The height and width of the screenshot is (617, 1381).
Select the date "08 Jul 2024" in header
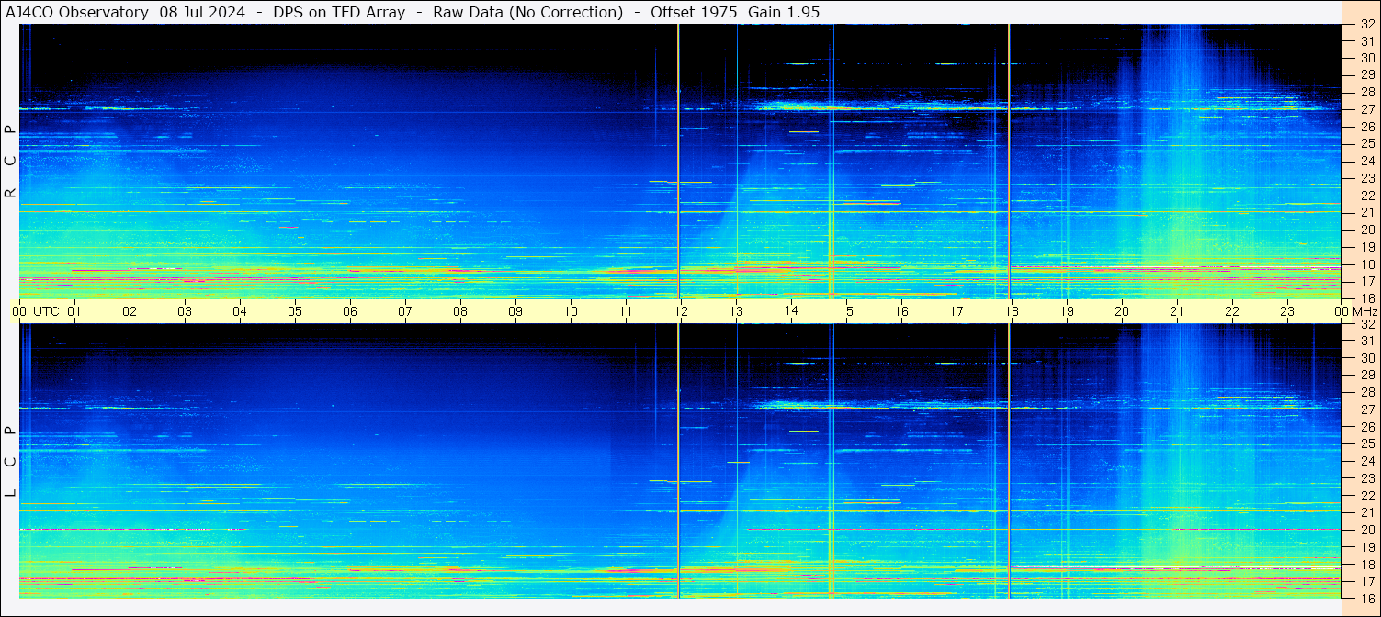coord(200,12)
